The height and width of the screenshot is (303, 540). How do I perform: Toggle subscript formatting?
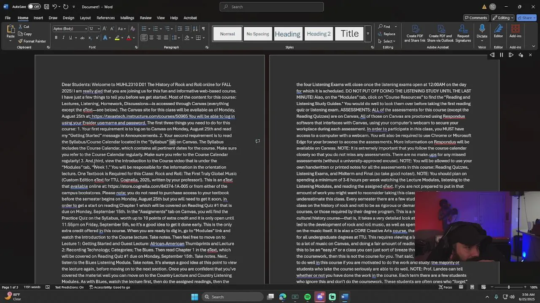click(x=89, y=37)
